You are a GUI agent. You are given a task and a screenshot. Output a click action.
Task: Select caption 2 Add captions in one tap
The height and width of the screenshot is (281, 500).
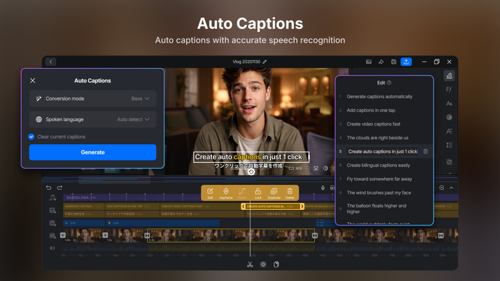tap(371, 111)
